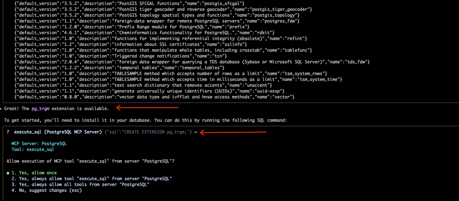459x201 pixels.
Task: Click the "uuid-ossp" extension output line
Action: click(x=149, y=91)
